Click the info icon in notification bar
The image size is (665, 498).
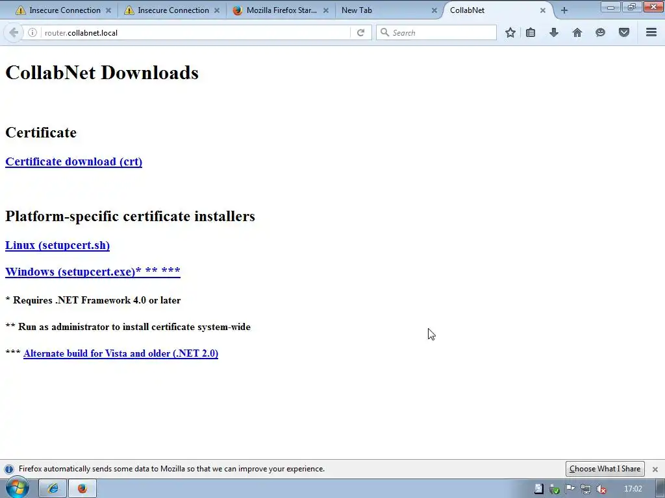coord(8,469)
